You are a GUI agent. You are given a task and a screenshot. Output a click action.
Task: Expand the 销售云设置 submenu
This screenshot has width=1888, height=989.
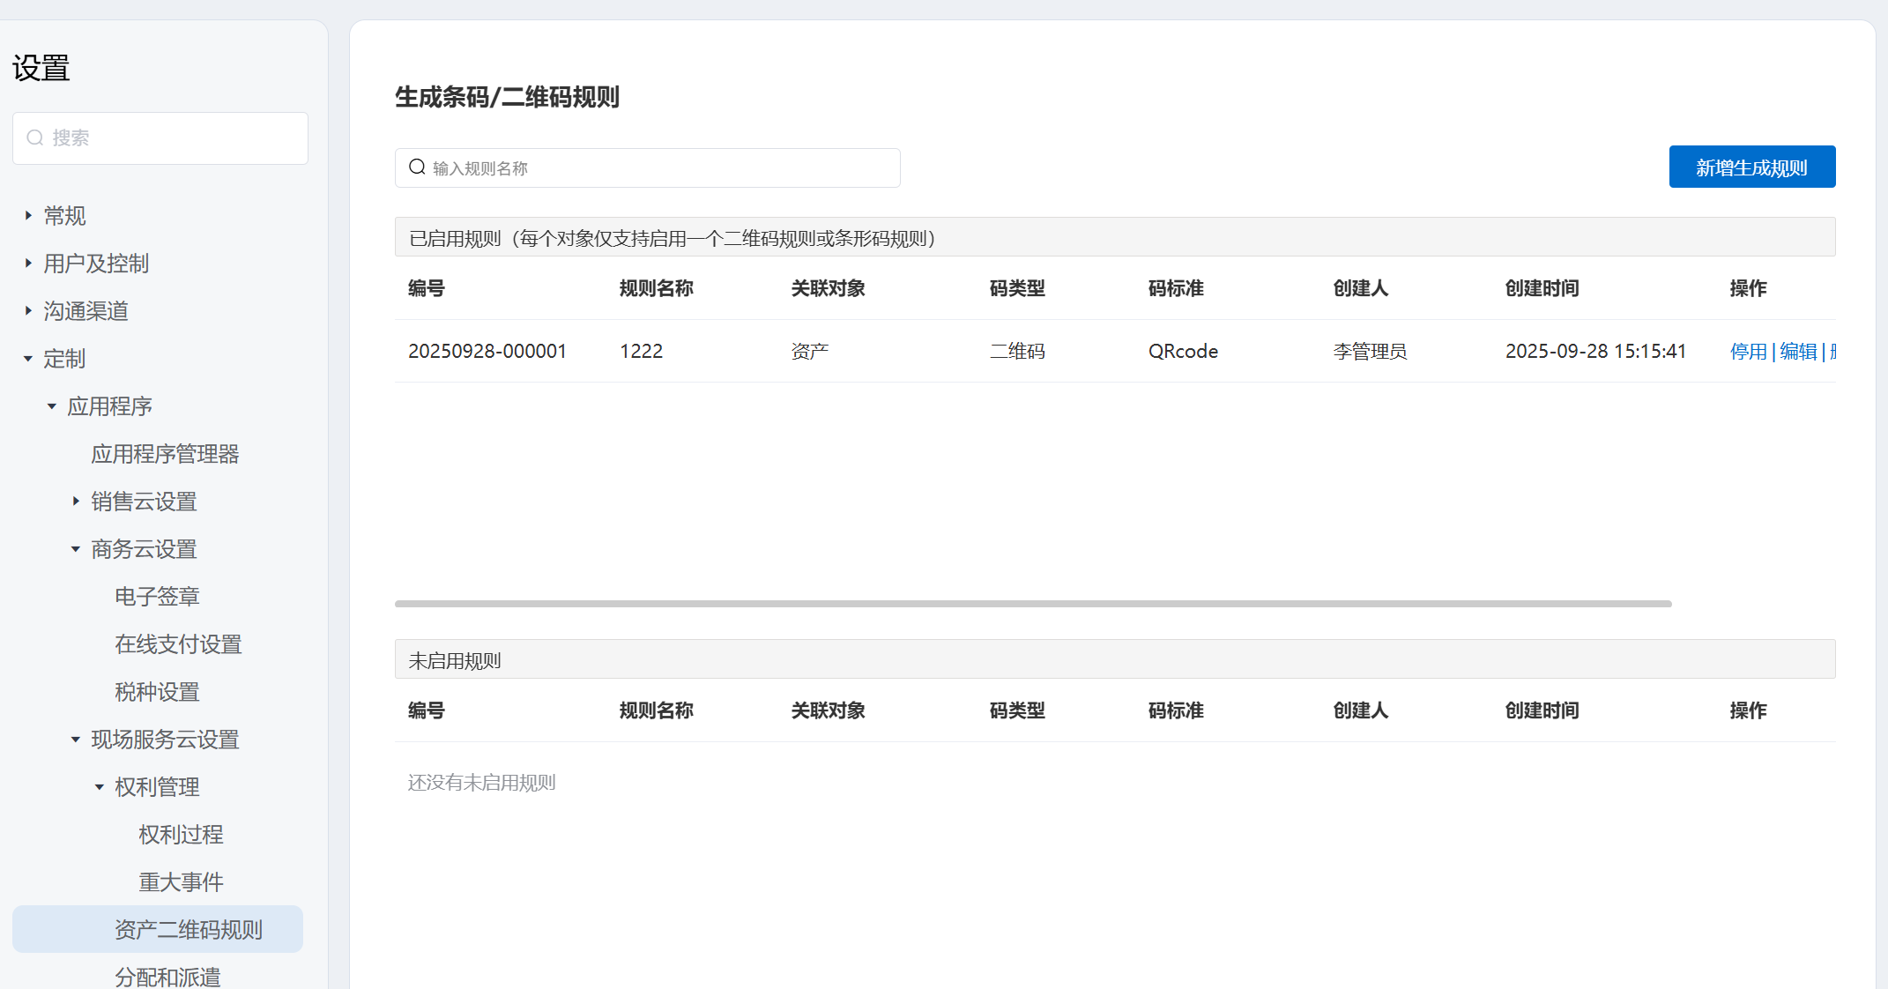[x=76, y=502]
